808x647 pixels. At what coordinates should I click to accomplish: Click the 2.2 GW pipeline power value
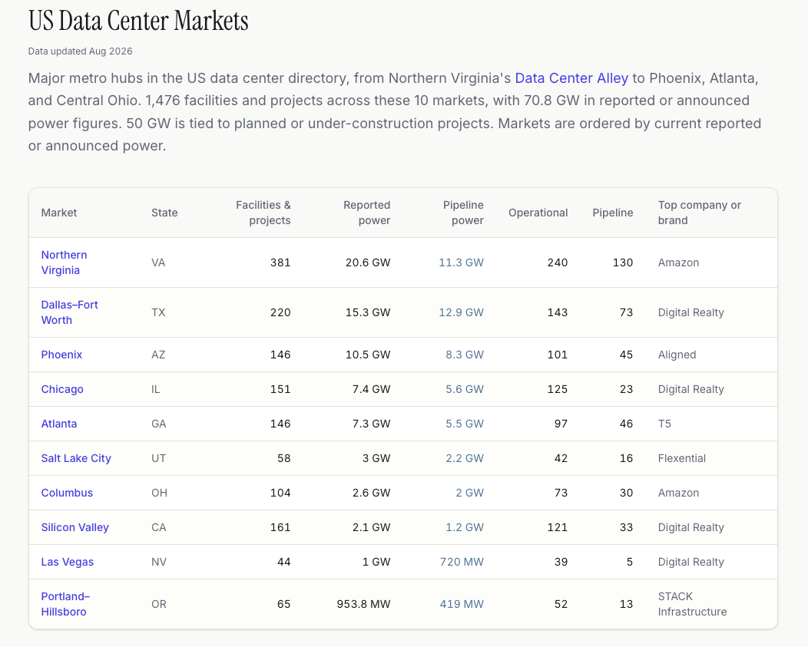pos(465,458)
